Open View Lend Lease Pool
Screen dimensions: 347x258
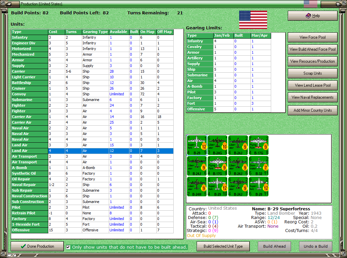point(312,85)
